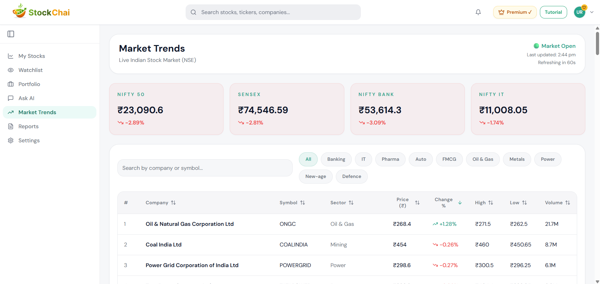
Task: Filter by Oil & Gas sector
Action: 483,159
